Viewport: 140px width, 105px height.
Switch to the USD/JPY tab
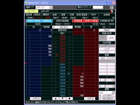pyautogui.click(x=45, y=11)
